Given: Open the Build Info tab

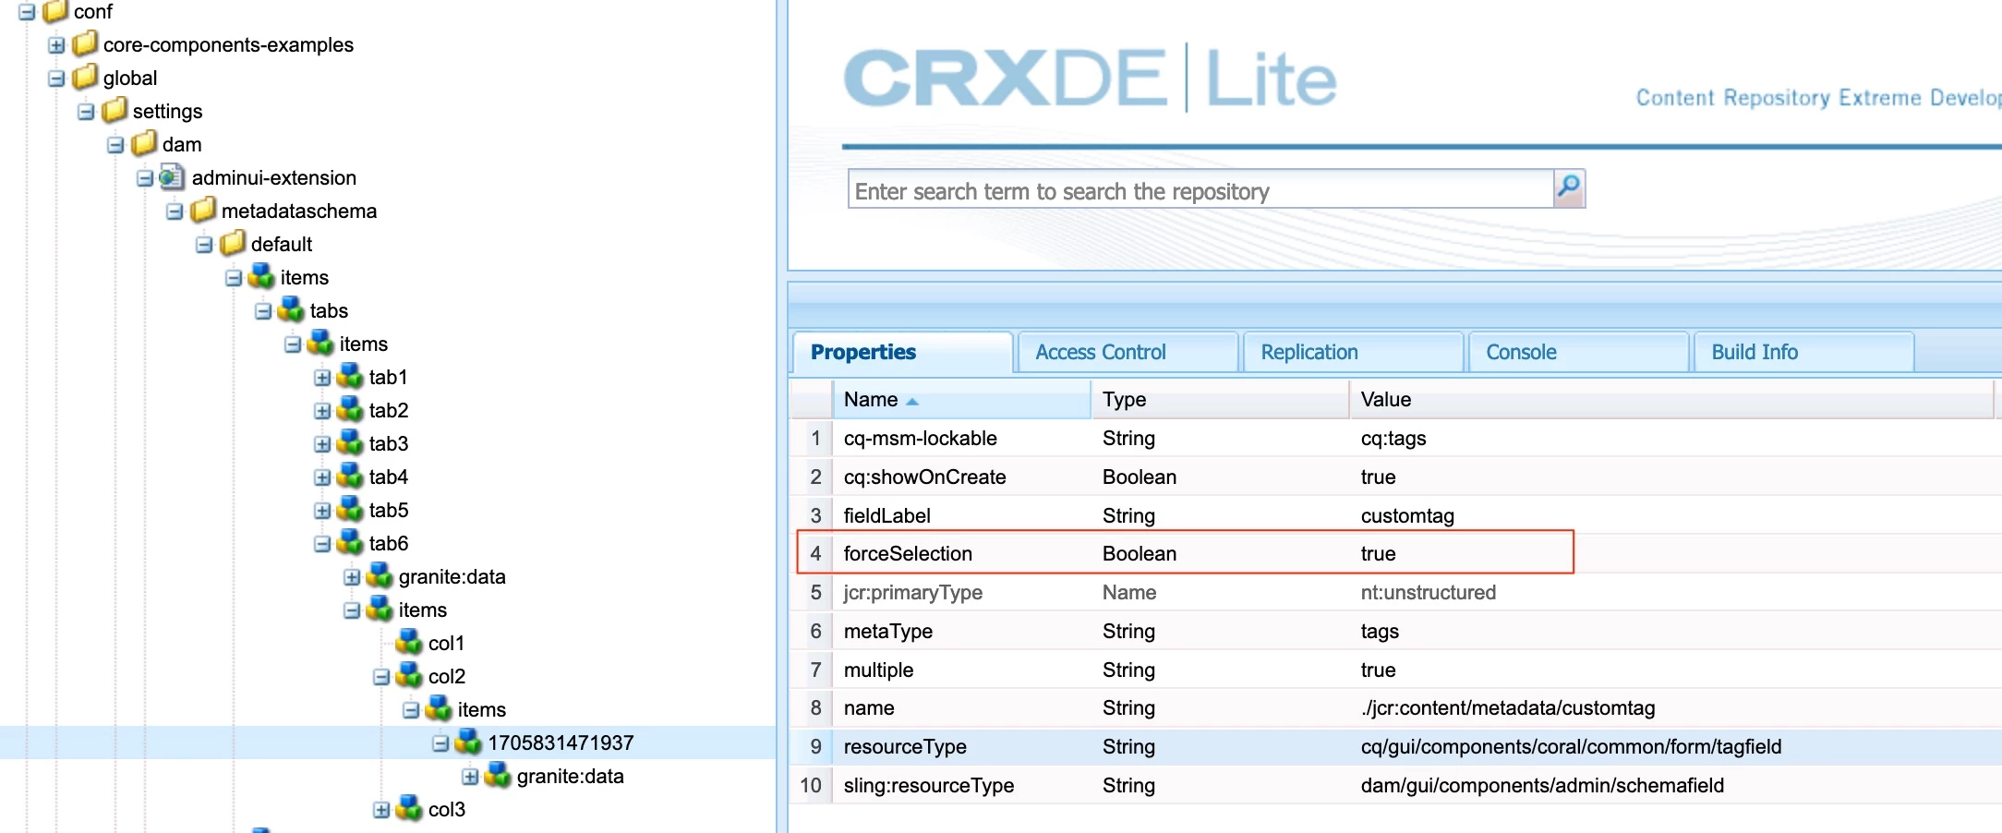Looking at the screenshot, I should pyautogui.click(x=1803, y=352).
